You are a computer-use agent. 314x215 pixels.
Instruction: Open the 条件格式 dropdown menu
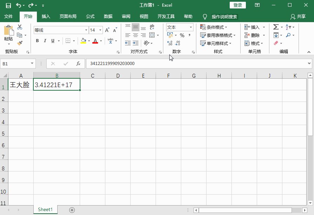[214, 27]
